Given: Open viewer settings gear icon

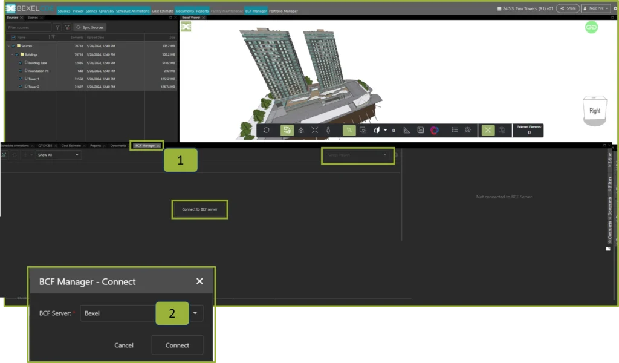Looking at the screenshot, I should pos(468,130).
